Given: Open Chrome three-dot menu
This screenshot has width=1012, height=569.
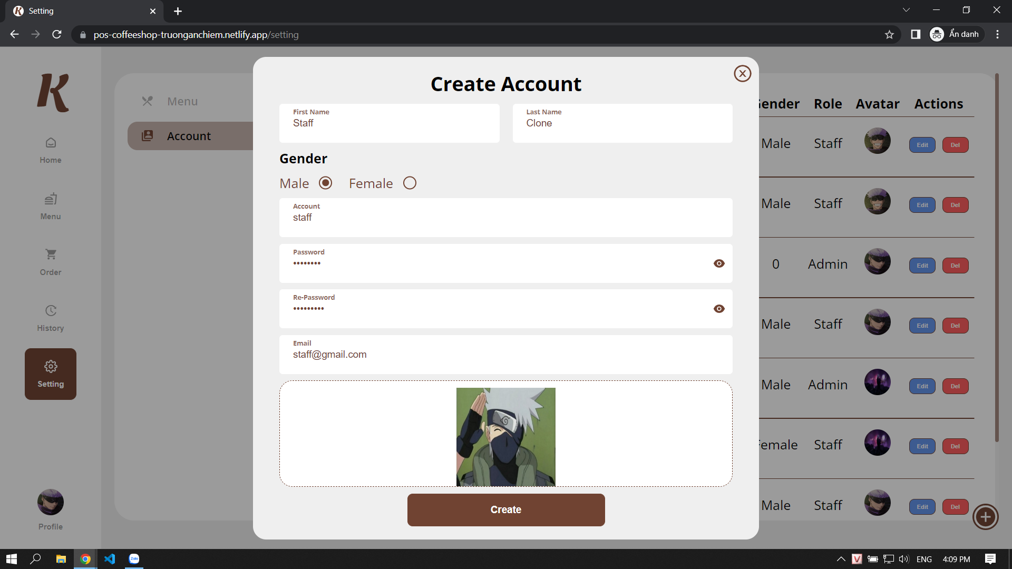Looking at the screenshot, I should pyautogui.click(x=997, y=35).
